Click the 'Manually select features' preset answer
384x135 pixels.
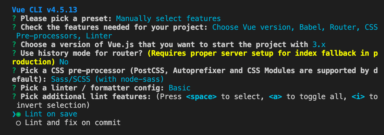(168, 19)
